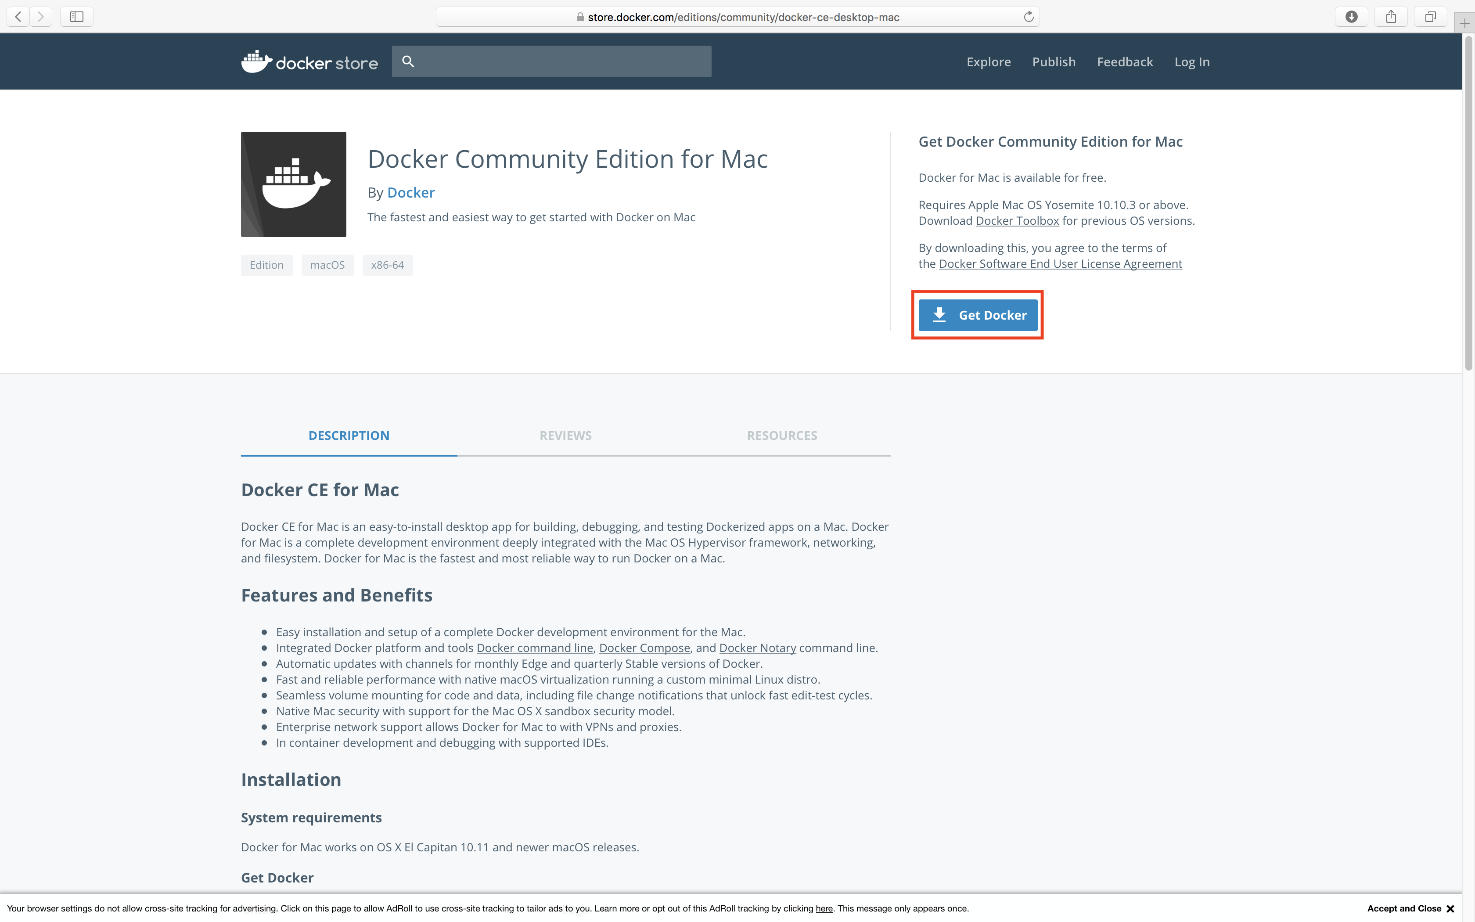Open the Docker Compose link

(644, 648)
